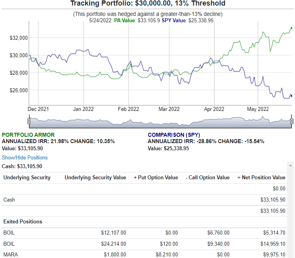
Task: Select the - Call Option Value header
Action: point(207,178)
